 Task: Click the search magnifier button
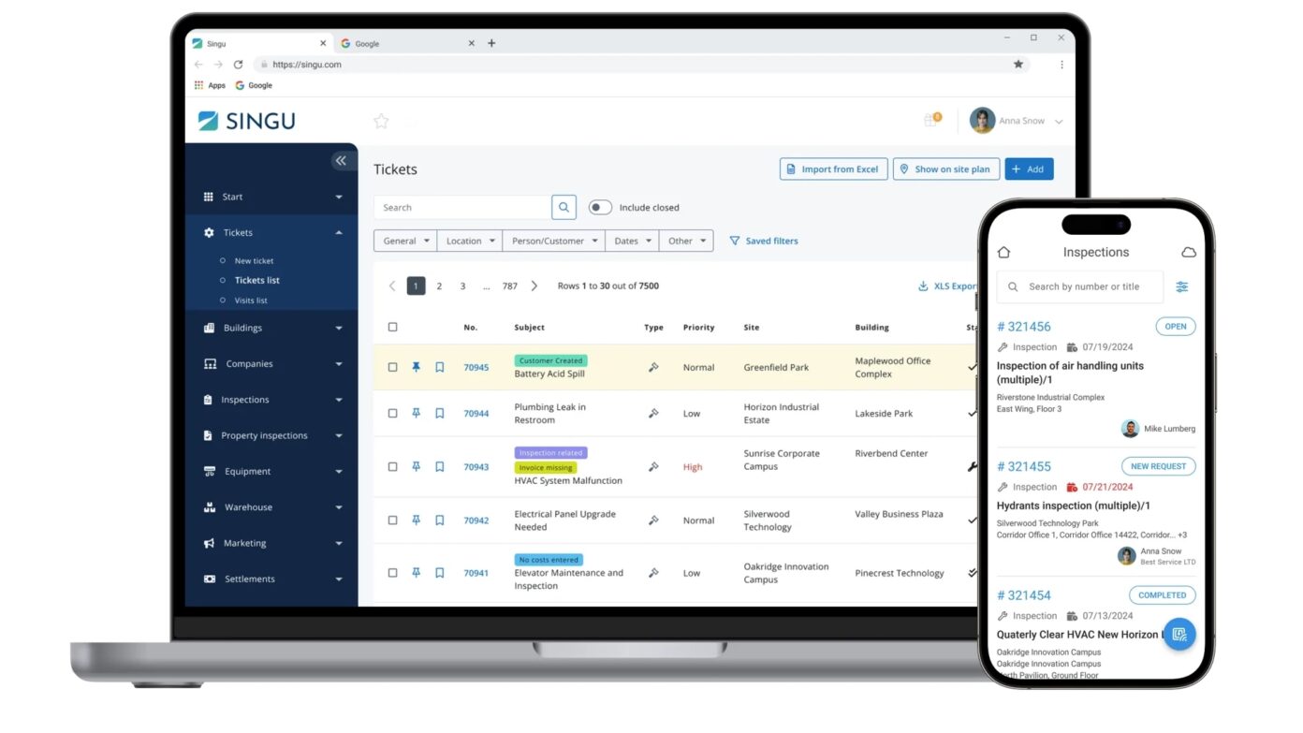564,208
